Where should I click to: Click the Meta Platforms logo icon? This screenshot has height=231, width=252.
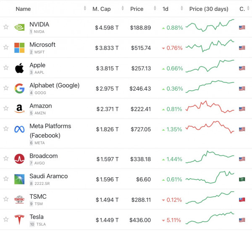(x=19, y=129)
